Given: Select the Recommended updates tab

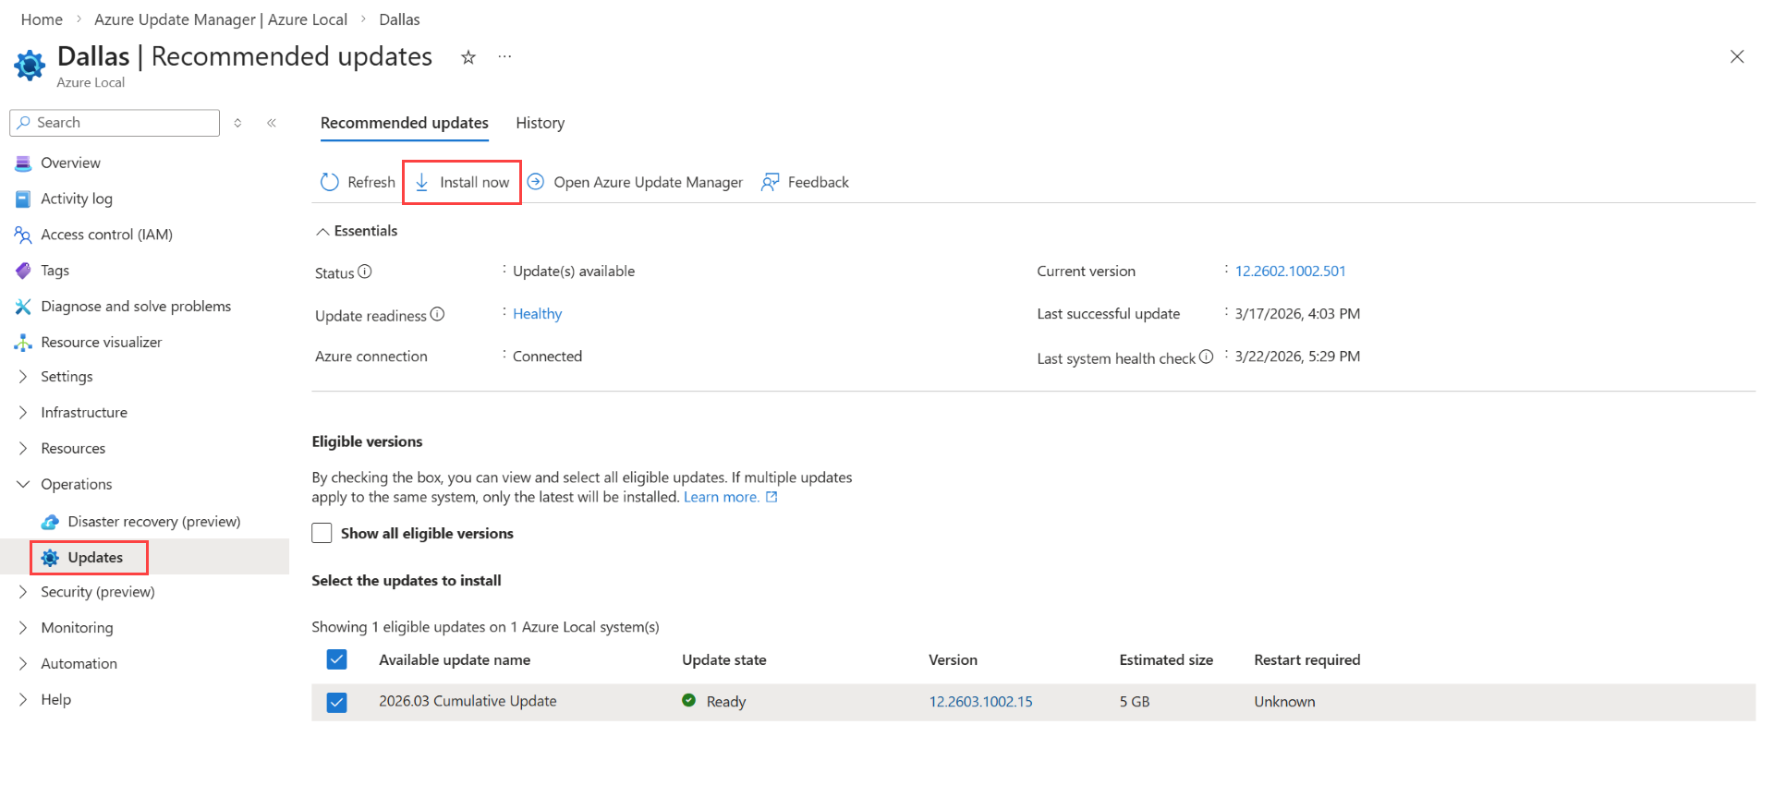Looking at the screenshot, I should click(405, 123).
